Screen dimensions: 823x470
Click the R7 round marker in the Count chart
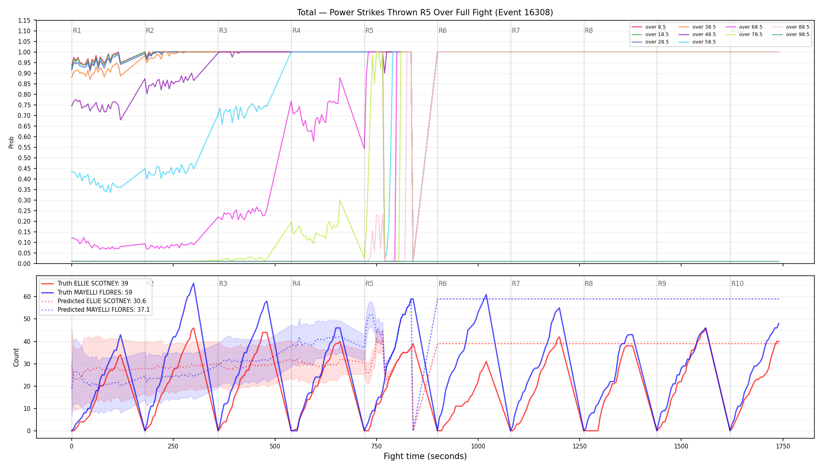coord(516,284)
